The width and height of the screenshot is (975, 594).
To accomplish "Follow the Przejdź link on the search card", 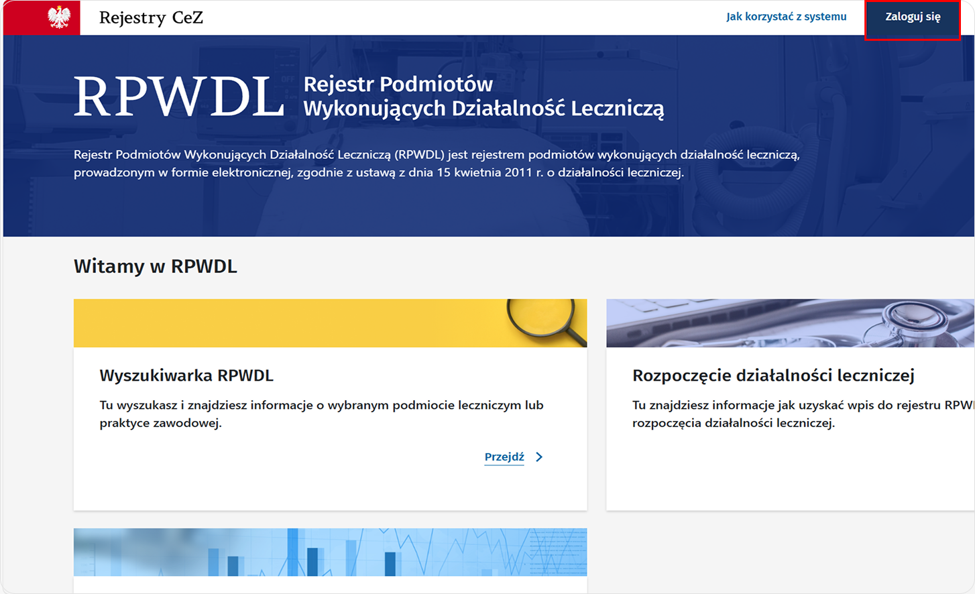I will pyautogui.click(x=504, y=457).
